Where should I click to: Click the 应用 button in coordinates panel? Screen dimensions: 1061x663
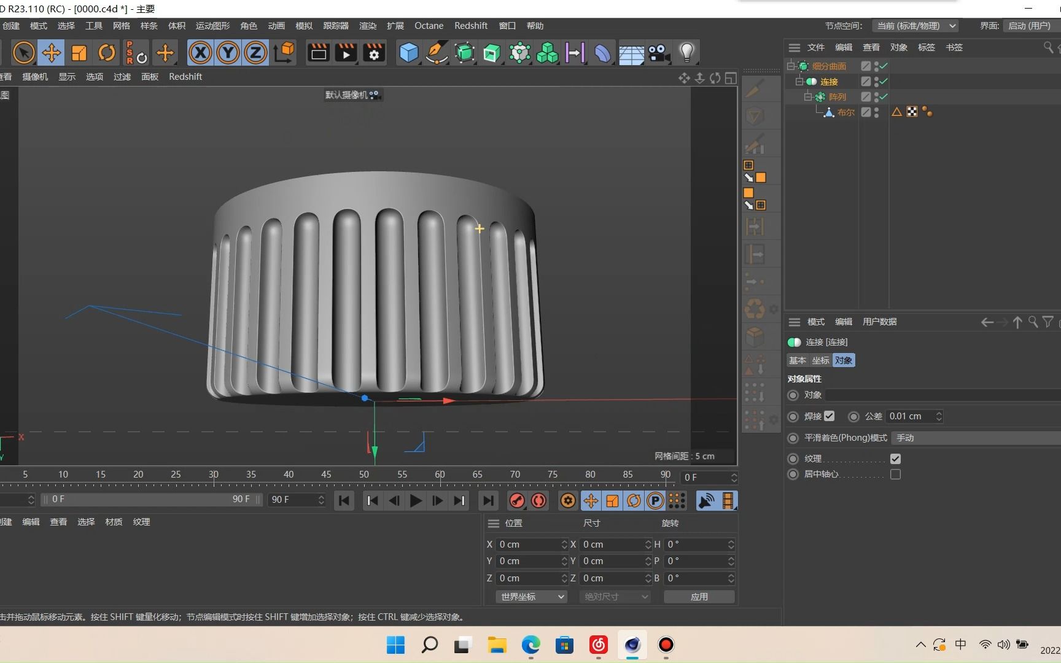coord(699,596)
